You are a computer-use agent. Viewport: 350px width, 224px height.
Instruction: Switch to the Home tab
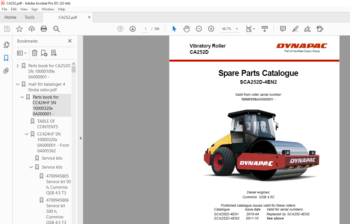pyautogui.click(x=10, y=17)
